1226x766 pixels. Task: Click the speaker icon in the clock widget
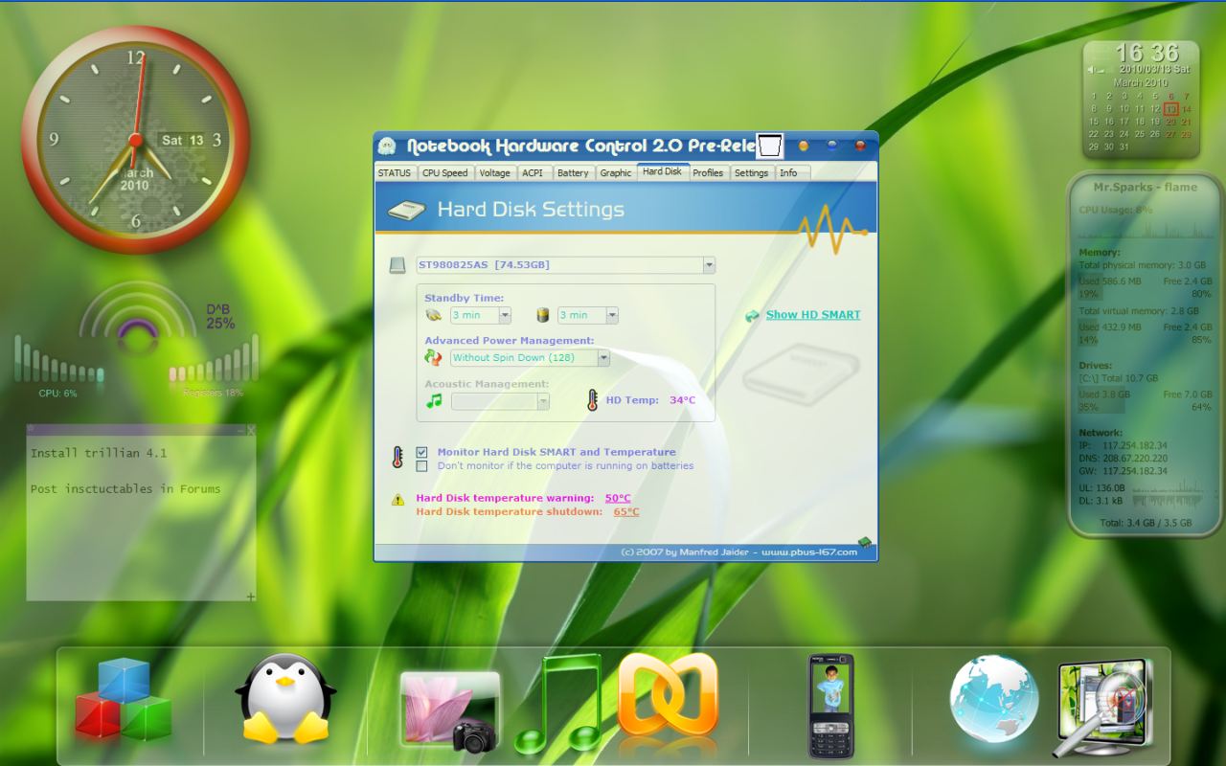click(x=1092, y=70)
